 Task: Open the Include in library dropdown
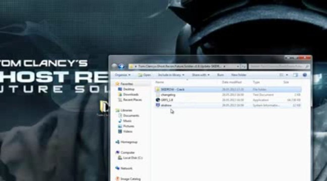click(171, 75)
